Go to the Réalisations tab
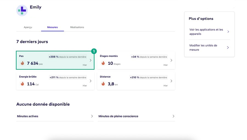This screenshot has height=140, width=247. click(77, 27)
